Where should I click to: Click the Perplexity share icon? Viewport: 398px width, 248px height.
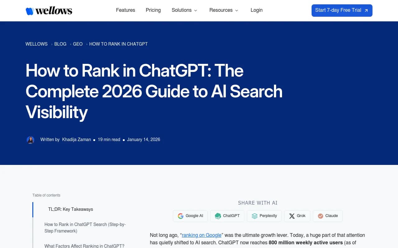(x=255, y=216)
